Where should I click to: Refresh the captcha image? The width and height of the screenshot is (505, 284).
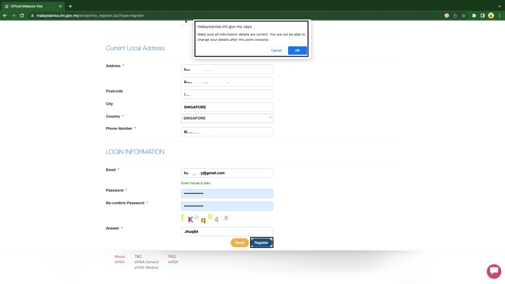(226, 218)
